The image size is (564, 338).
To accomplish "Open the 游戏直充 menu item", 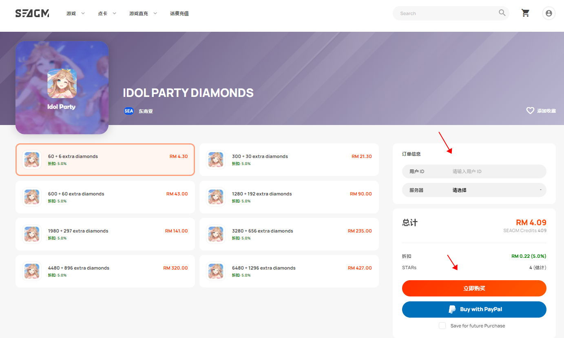I will pos(139,13).
